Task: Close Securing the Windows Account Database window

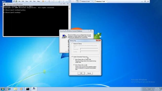Action: coord(91,31)
